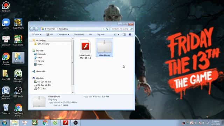
Task: Open Nhạc library
Action: click(40, 57)
